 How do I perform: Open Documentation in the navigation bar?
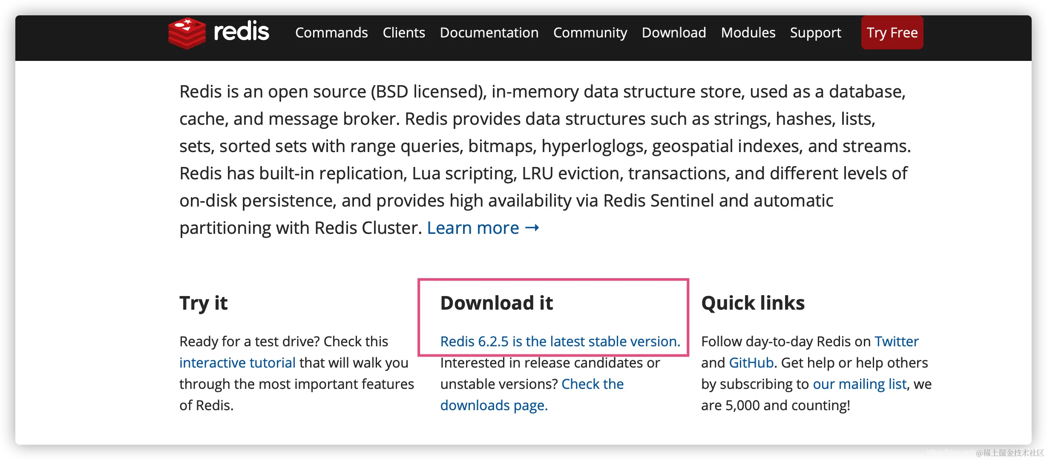coord(489,33)
